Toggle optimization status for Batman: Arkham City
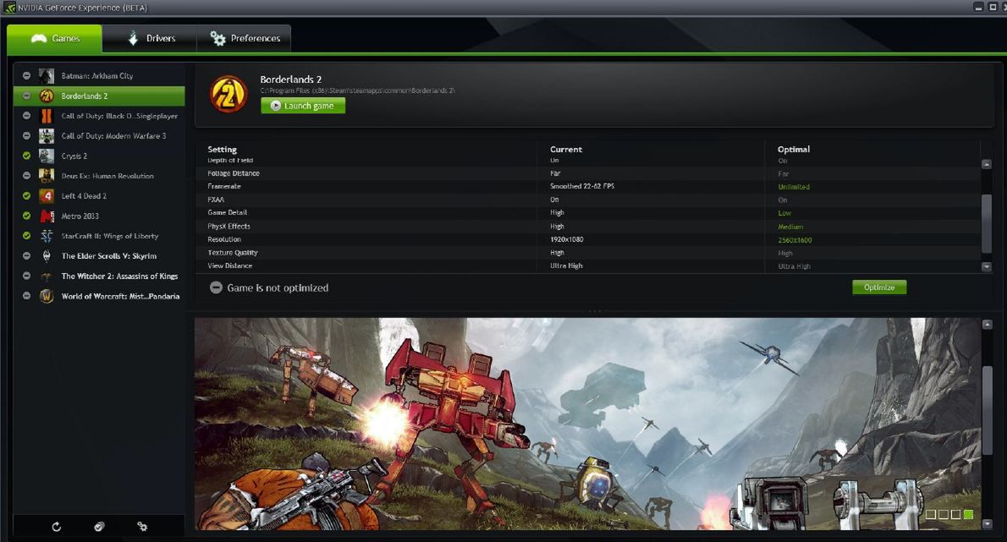This screenshot has height=542, width=1007. 25,75
